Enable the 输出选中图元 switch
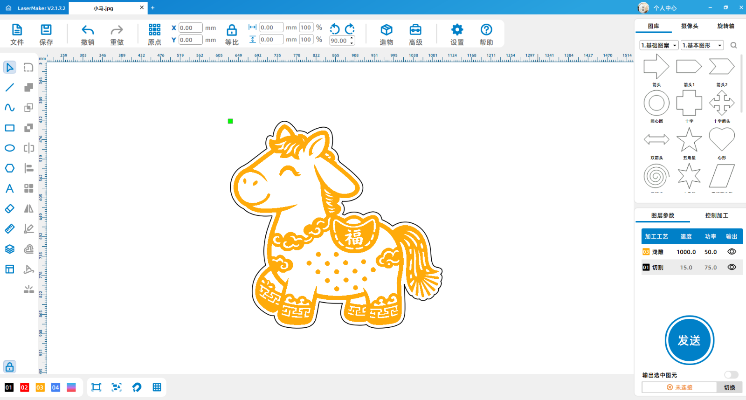 pos(731,375)
